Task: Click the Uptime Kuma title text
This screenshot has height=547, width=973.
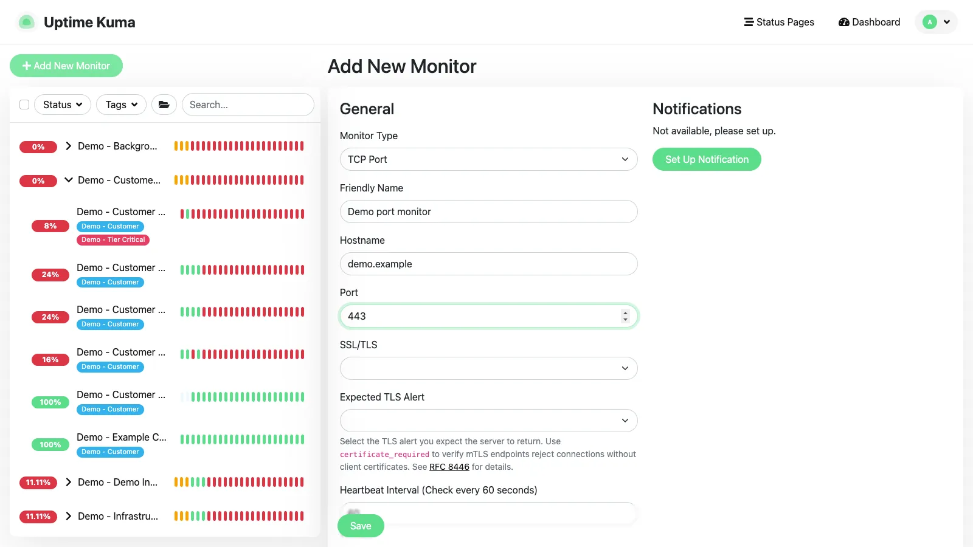Action: coord(89,22)
